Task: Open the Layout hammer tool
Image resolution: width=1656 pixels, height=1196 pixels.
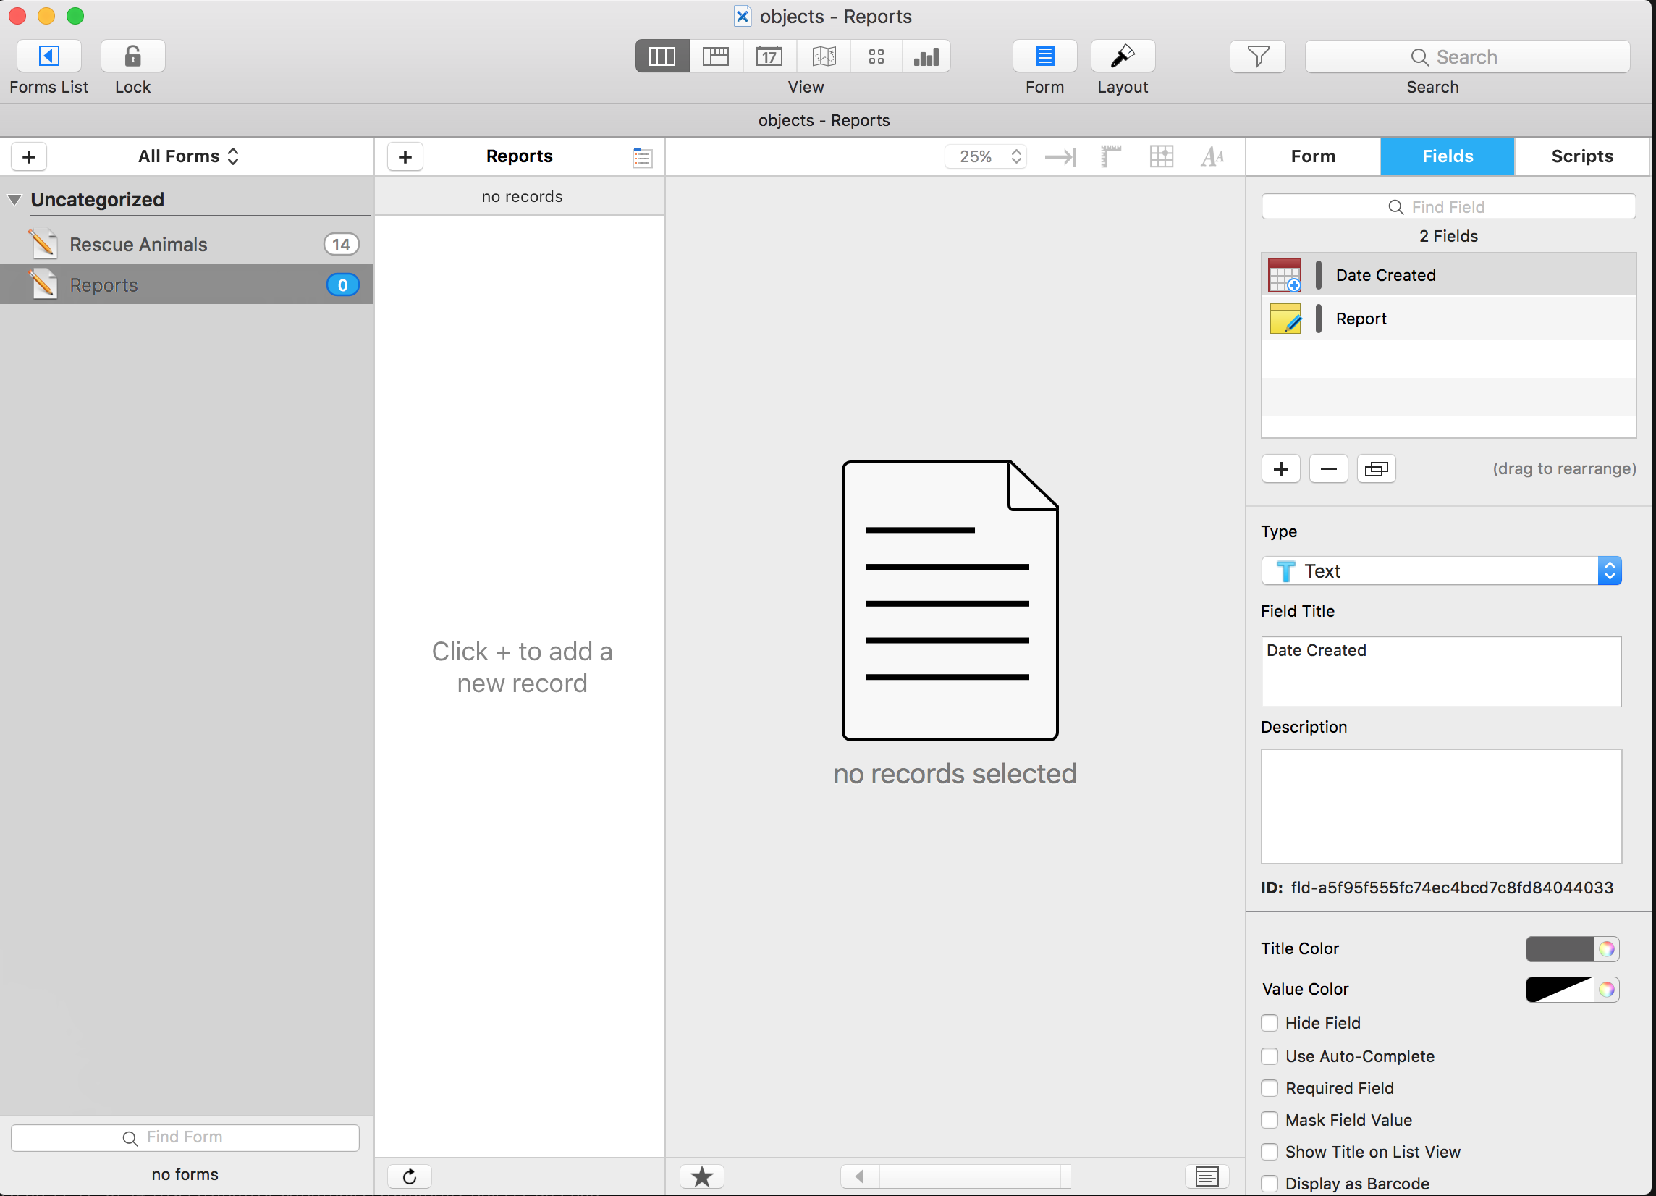Action: [1122, 56]
